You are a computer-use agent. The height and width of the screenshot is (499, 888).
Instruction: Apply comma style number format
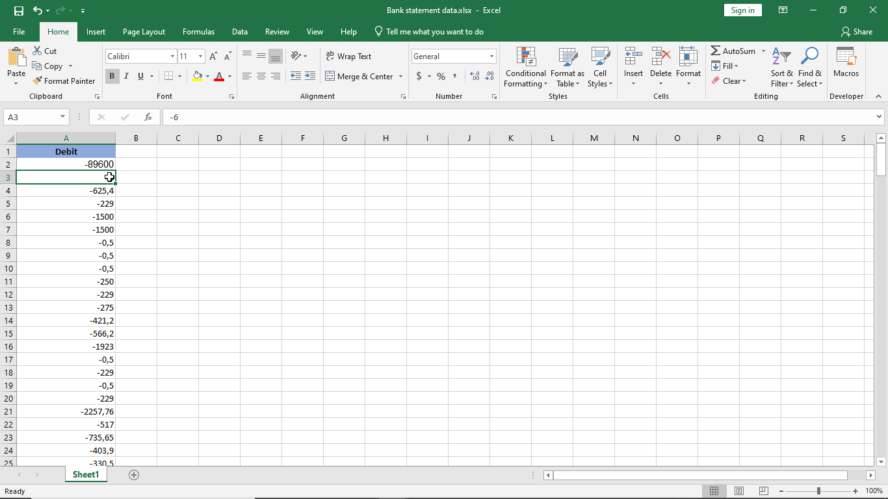pyautogui.click(x=454, y=76)
